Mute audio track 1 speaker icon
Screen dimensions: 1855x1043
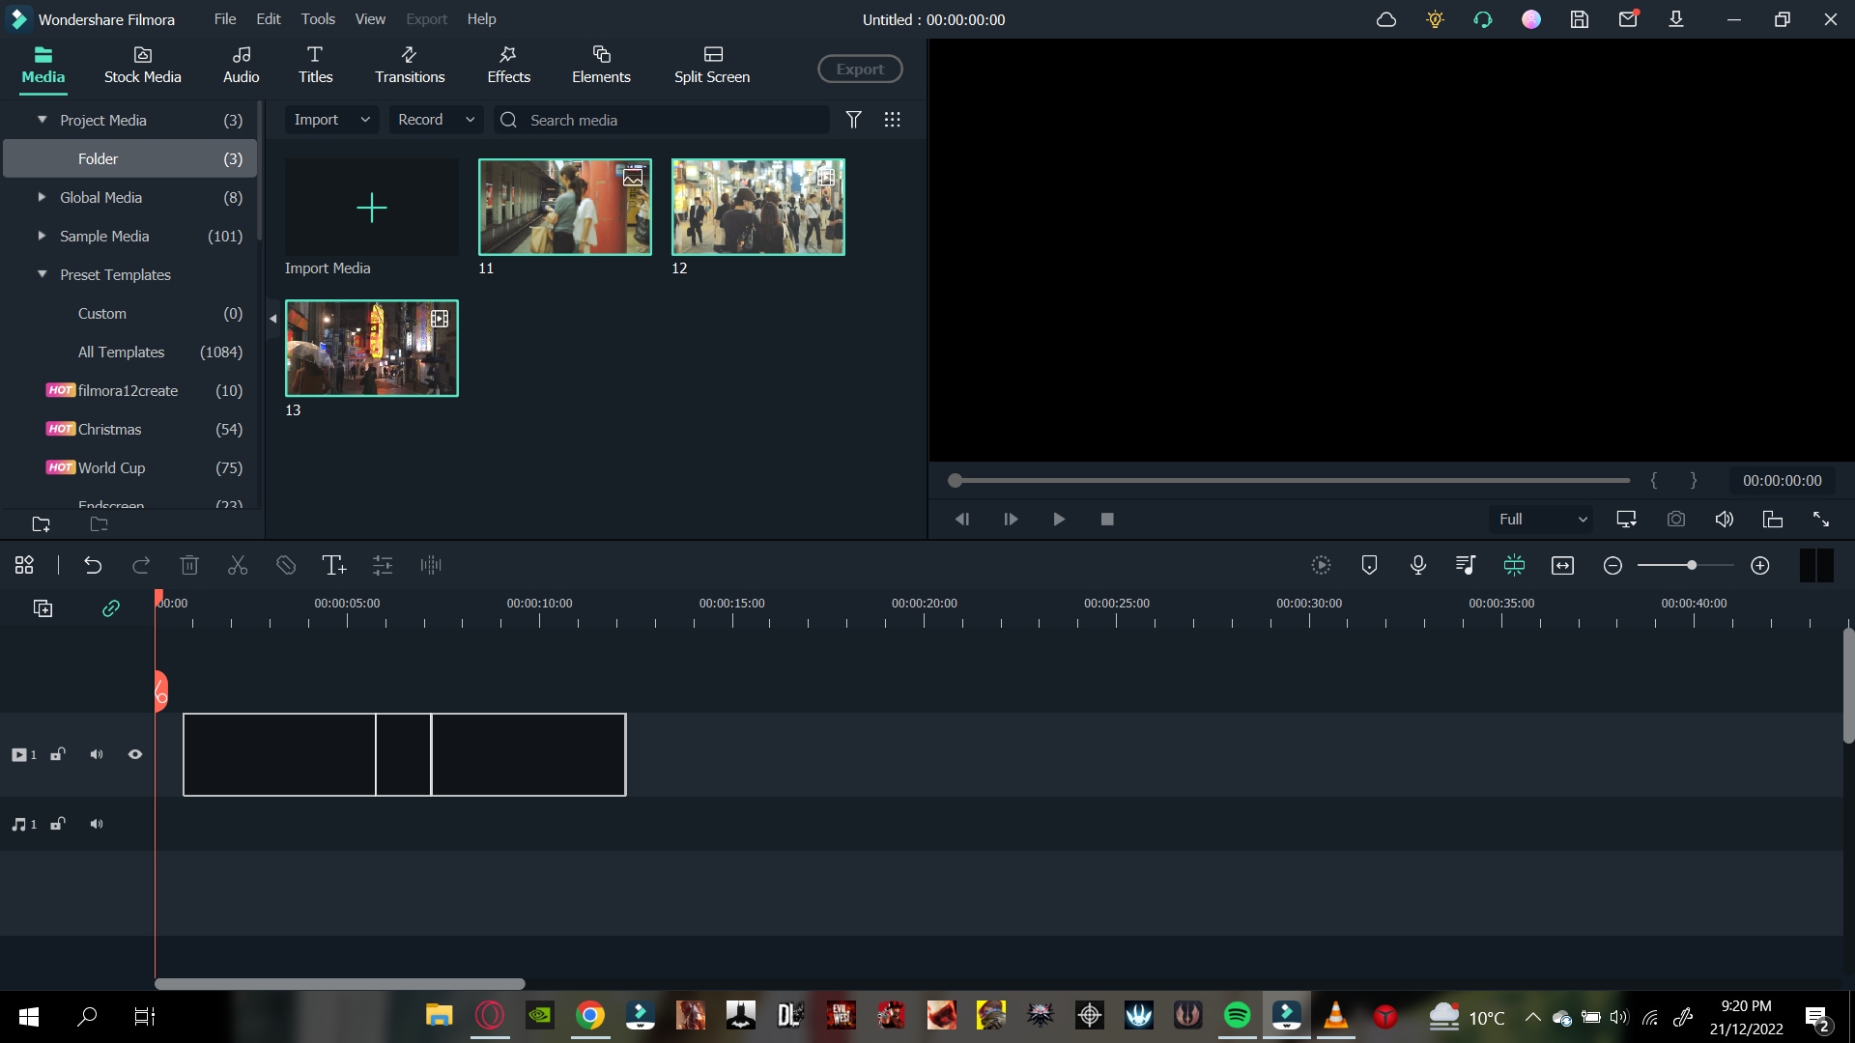(97, 824)
